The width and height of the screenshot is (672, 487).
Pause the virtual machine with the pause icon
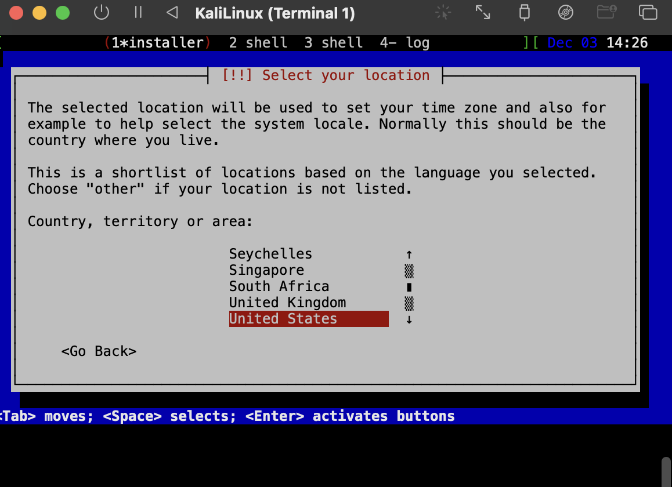click(138, 12)
